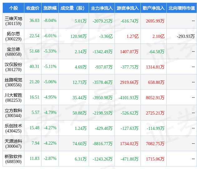197x169 pixels.
Task: Click the -4.27% change value
Action: pyautogui.click(x=50, y=128)
